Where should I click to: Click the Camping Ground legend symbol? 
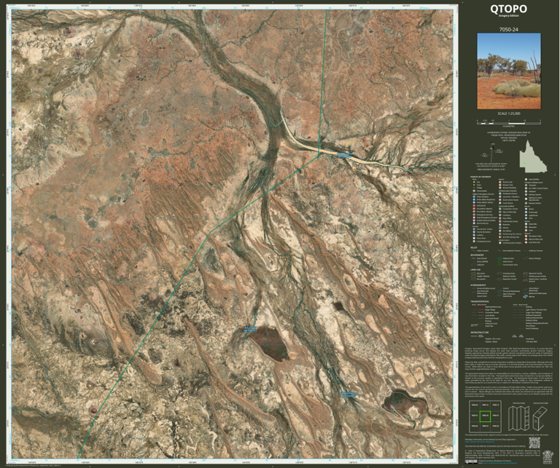click(474, 242)
